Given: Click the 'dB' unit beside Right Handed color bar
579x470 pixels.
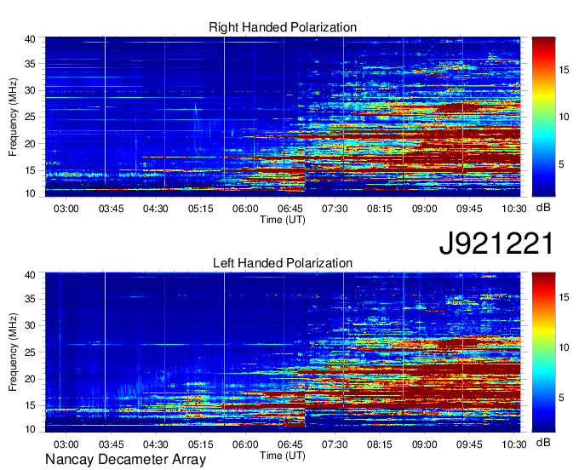Looking at the screenshot, I should pyautogui.click(x=543, y=208).
